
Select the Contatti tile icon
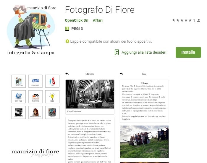coord(35,81)
